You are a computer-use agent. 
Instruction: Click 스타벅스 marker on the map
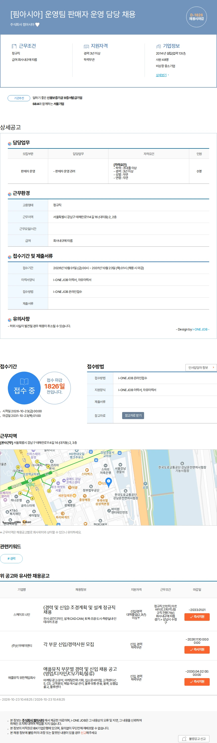pos(87,472)
